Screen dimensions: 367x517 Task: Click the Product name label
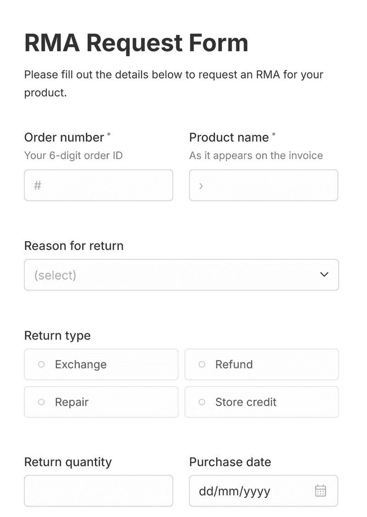tap(229, 137)
